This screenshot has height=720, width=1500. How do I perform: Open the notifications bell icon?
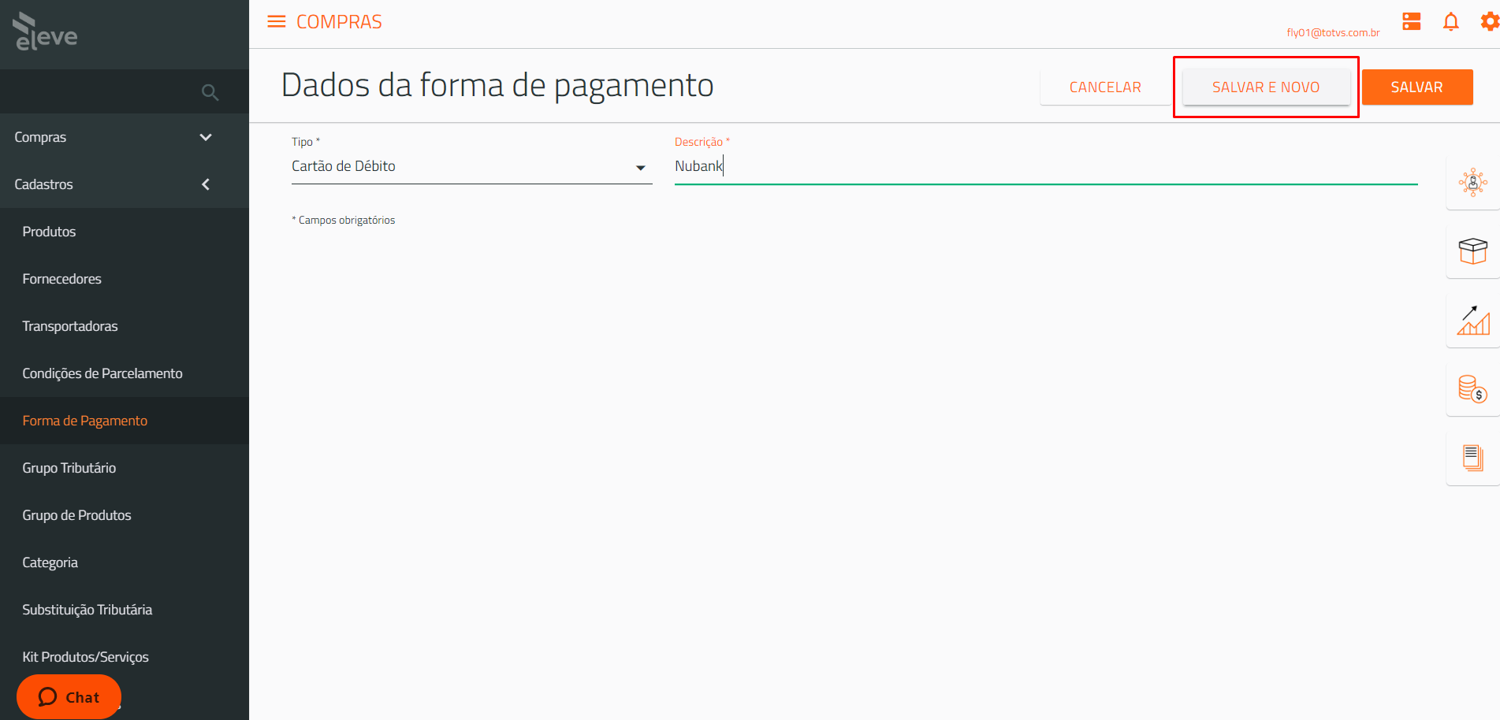click(x=1450, y=22)
